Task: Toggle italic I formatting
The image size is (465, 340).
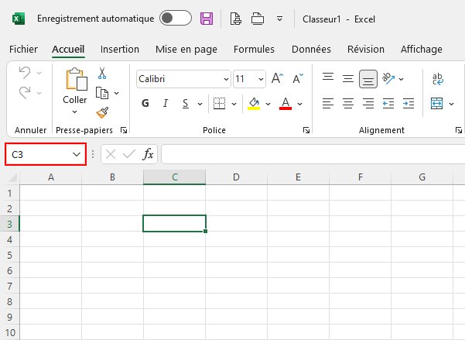Action: point(166,103)
